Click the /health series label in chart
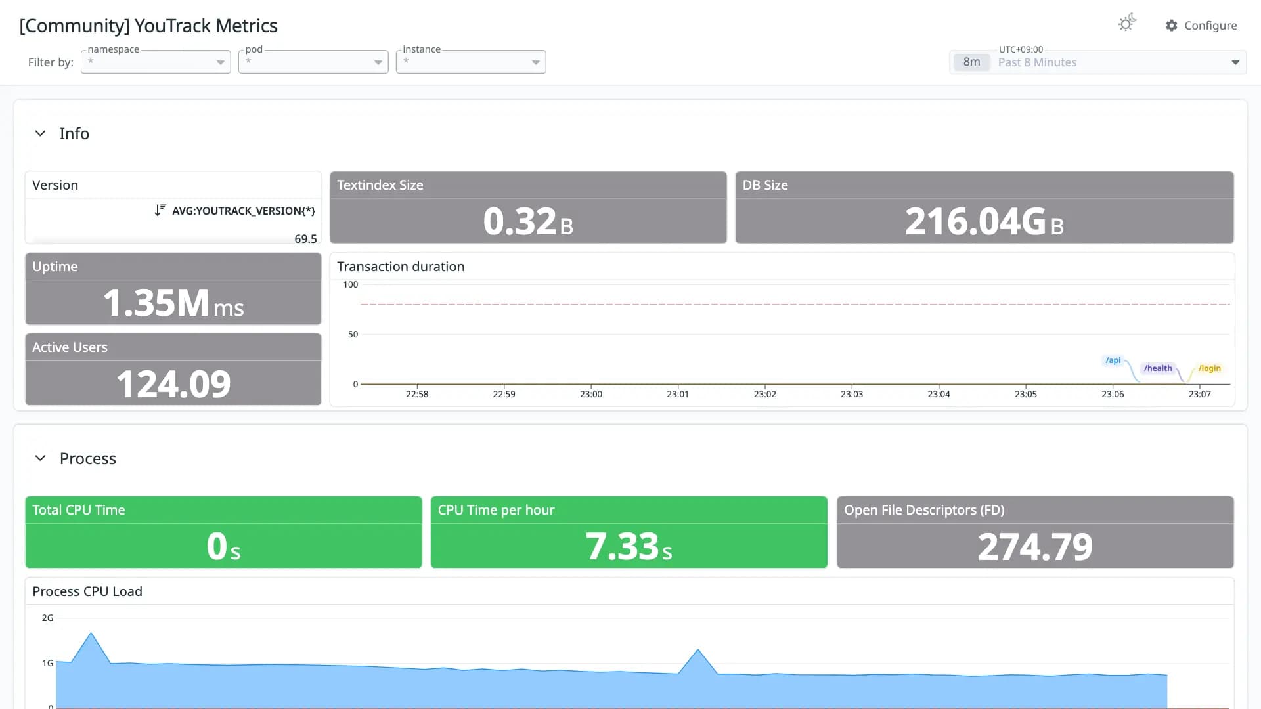The height and width of the screenshot is (709, 1261). pos(1158,368)
